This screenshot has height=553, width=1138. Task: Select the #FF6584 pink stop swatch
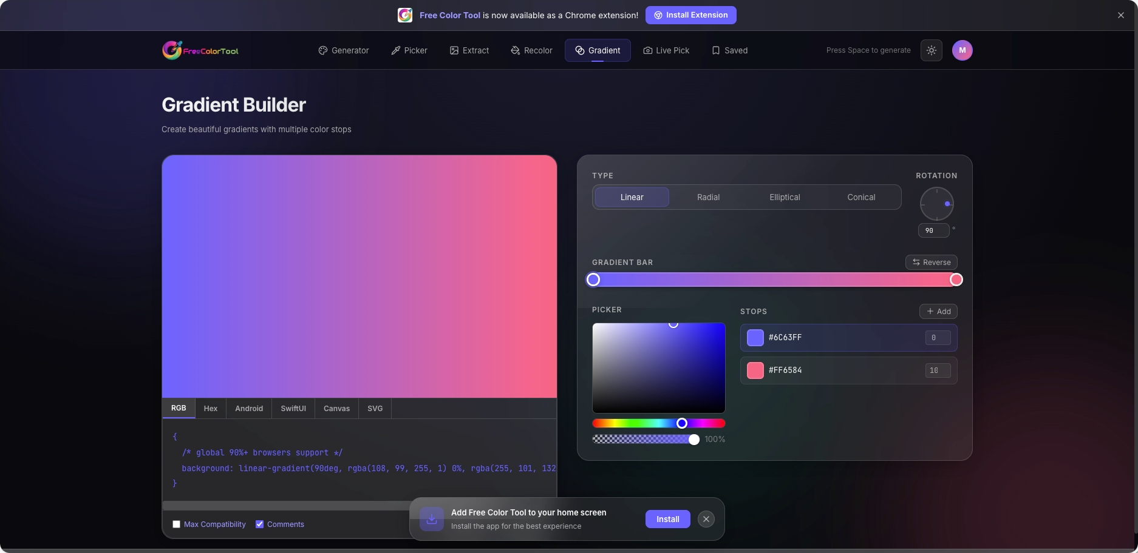(x=755, y=370)
